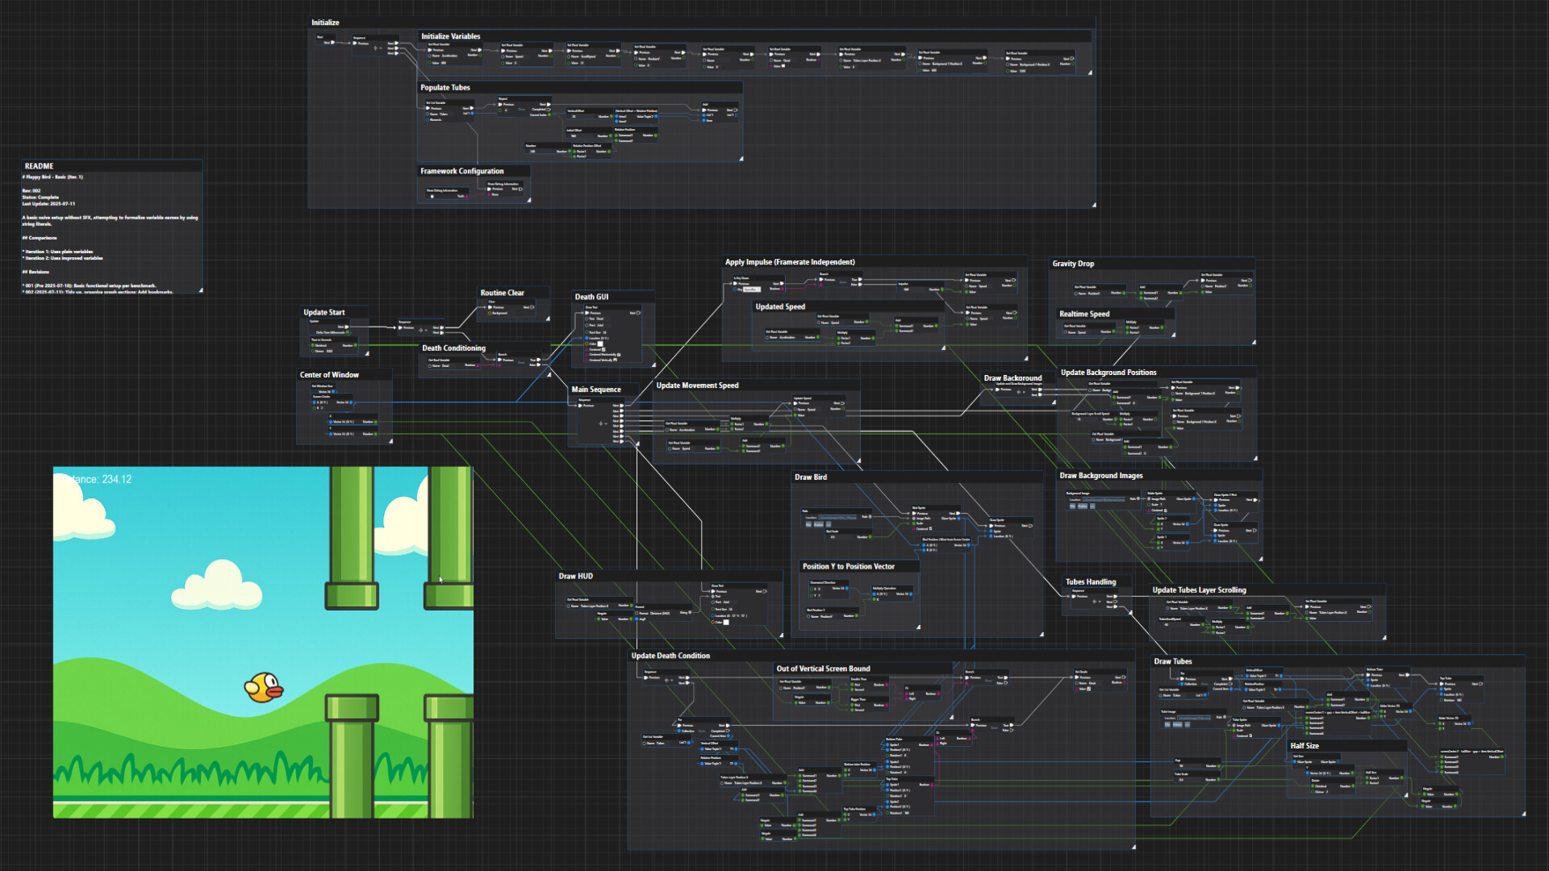Click Update Background Positions resize handle

(1255, 458)
